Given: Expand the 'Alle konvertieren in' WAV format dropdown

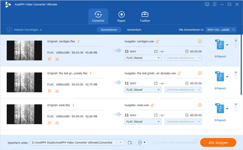Looking at the screenshot, I should point(221,30).
